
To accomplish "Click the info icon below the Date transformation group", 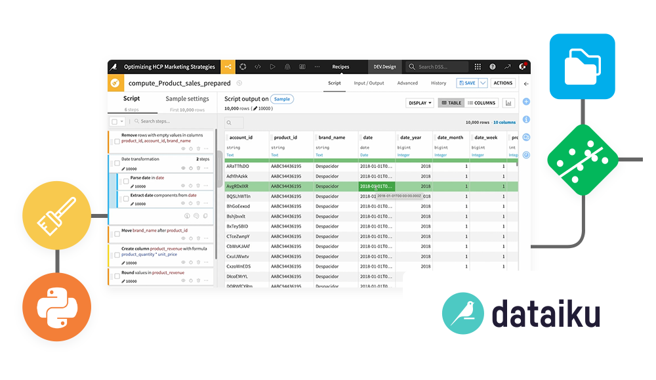I will 187,216.
